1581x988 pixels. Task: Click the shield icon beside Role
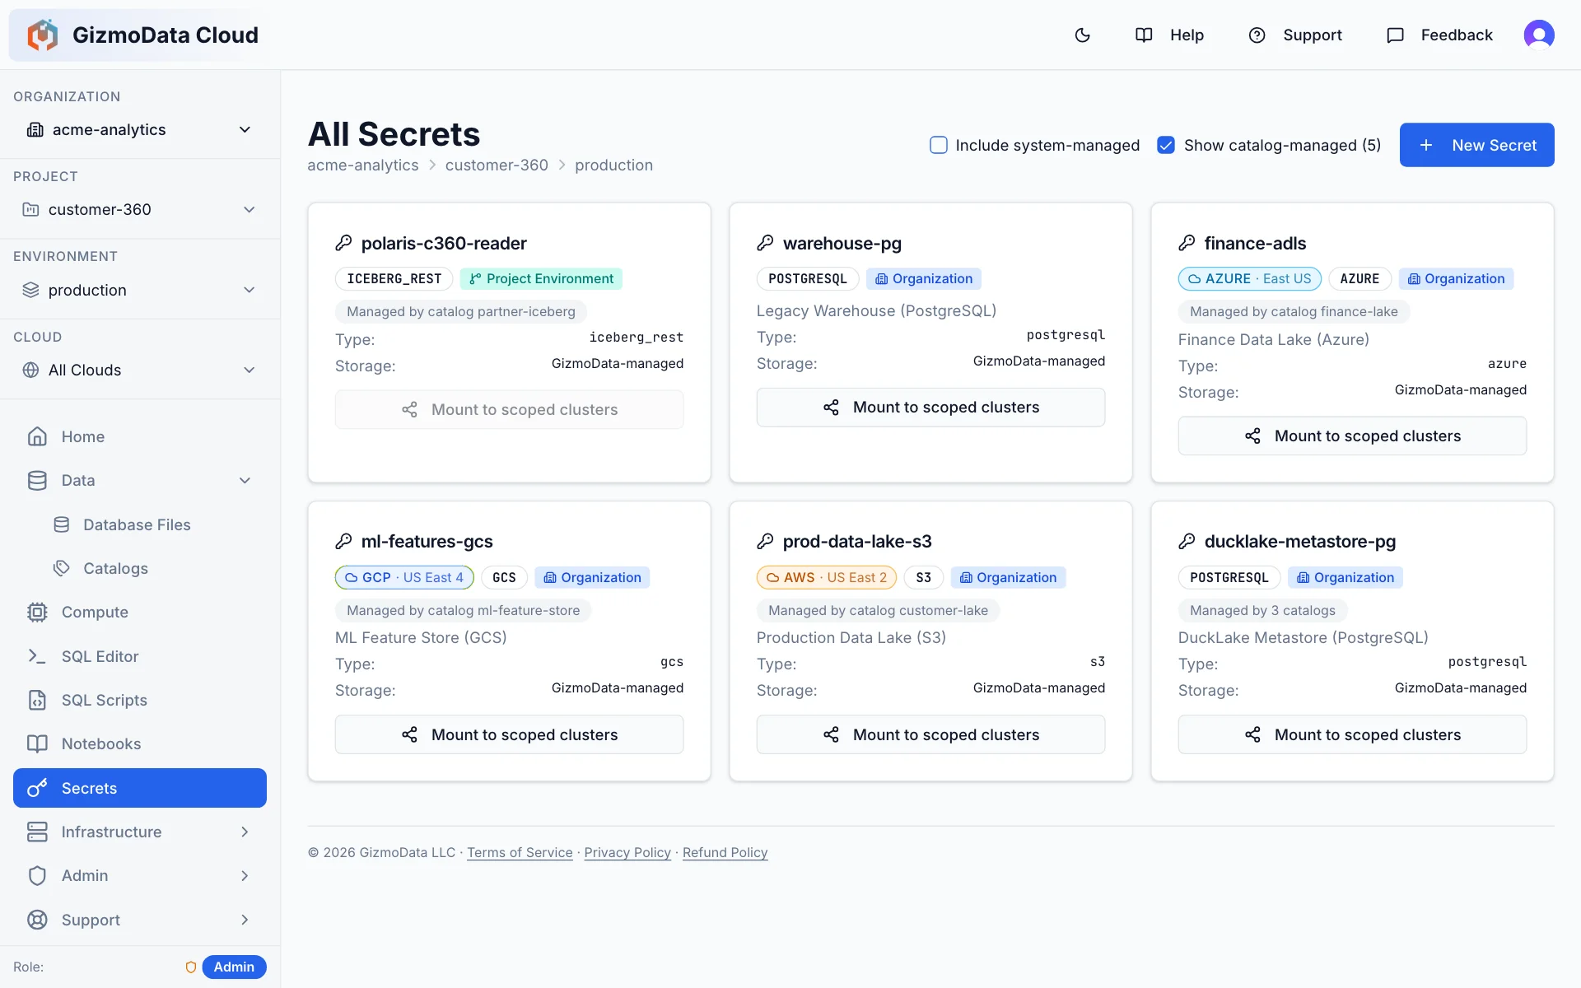(190, 967)
